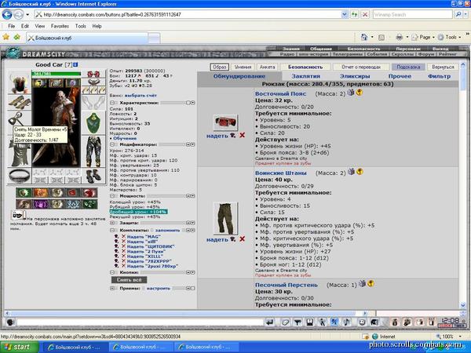The width and height of the screenshot is (471, 353).
Task: Switch to the Эликсиры tab
Action: (x=355, y=76)
